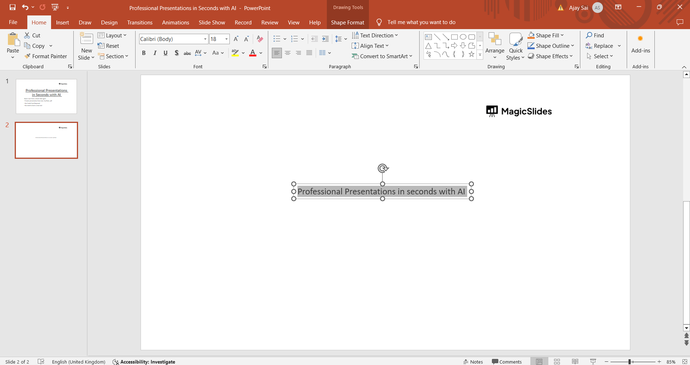The width and height of the screenshot is (690, 365).
Task: Open the Layout dropdown
Action: [112, 35]
